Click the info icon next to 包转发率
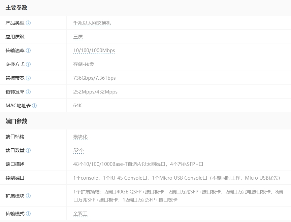291x222 pixels. (28, 92)
